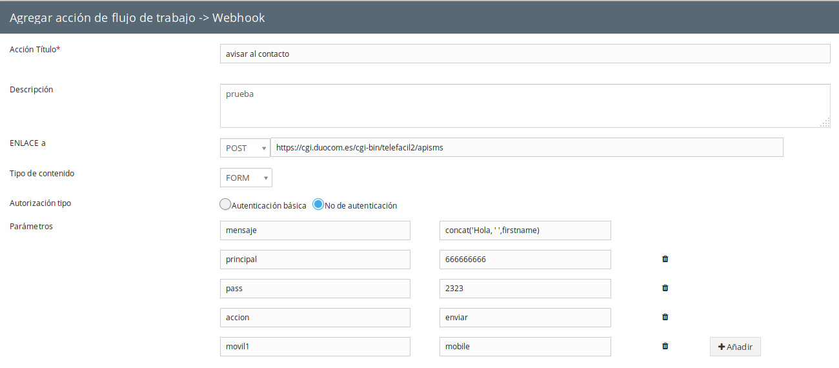839x368 pixels.
Task: Edit the 'enviar' value field
Action: [525, 318]
